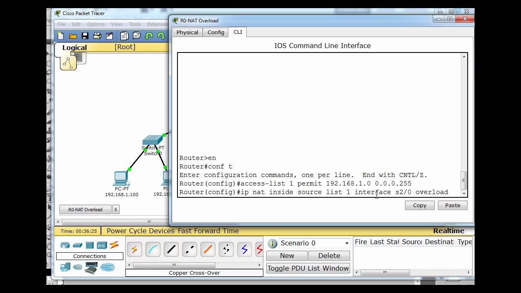The image size is (521, 293).
Task: Click the R0-NAT Overload taskbar button
Action: click(x=85, y=210)
